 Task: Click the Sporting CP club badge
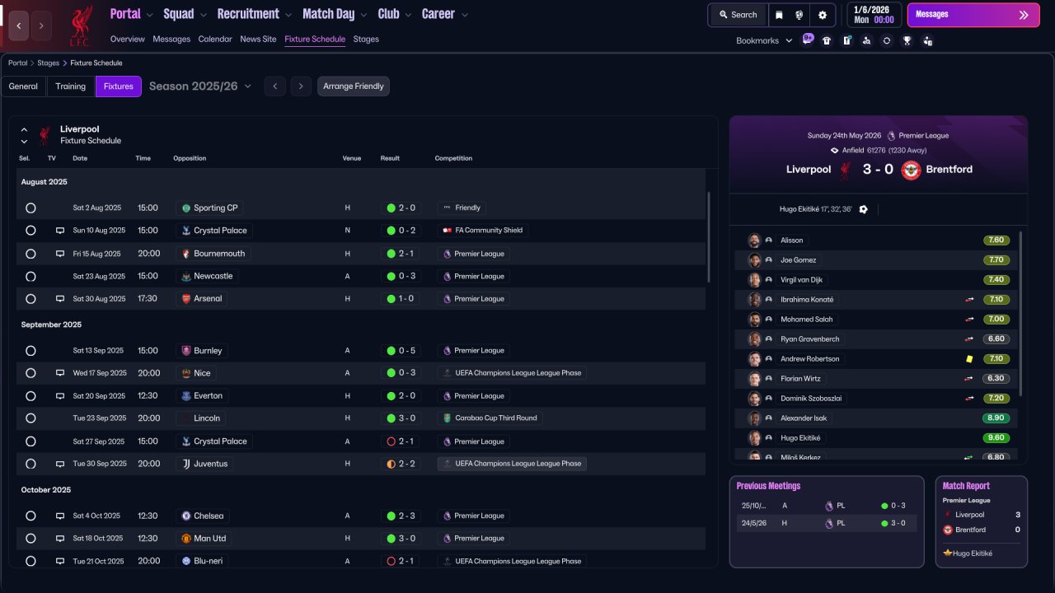click(186, 208)
